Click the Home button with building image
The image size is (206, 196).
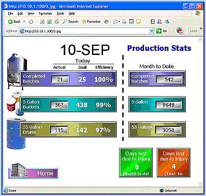pos(33,171)
